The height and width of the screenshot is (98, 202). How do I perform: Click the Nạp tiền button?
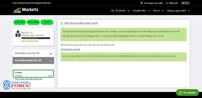pos(20,22)
